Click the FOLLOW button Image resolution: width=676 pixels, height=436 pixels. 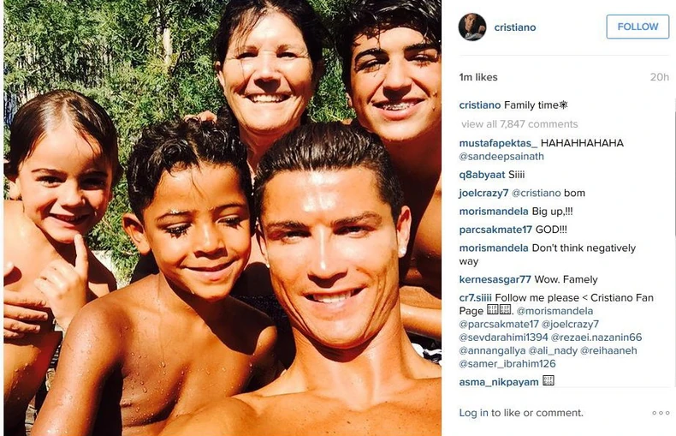point(637,27)
